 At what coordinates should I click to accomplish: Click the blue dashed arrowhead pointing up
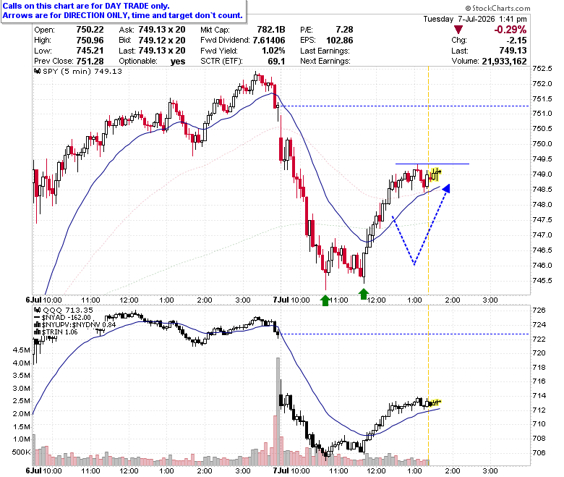(446, 188)
